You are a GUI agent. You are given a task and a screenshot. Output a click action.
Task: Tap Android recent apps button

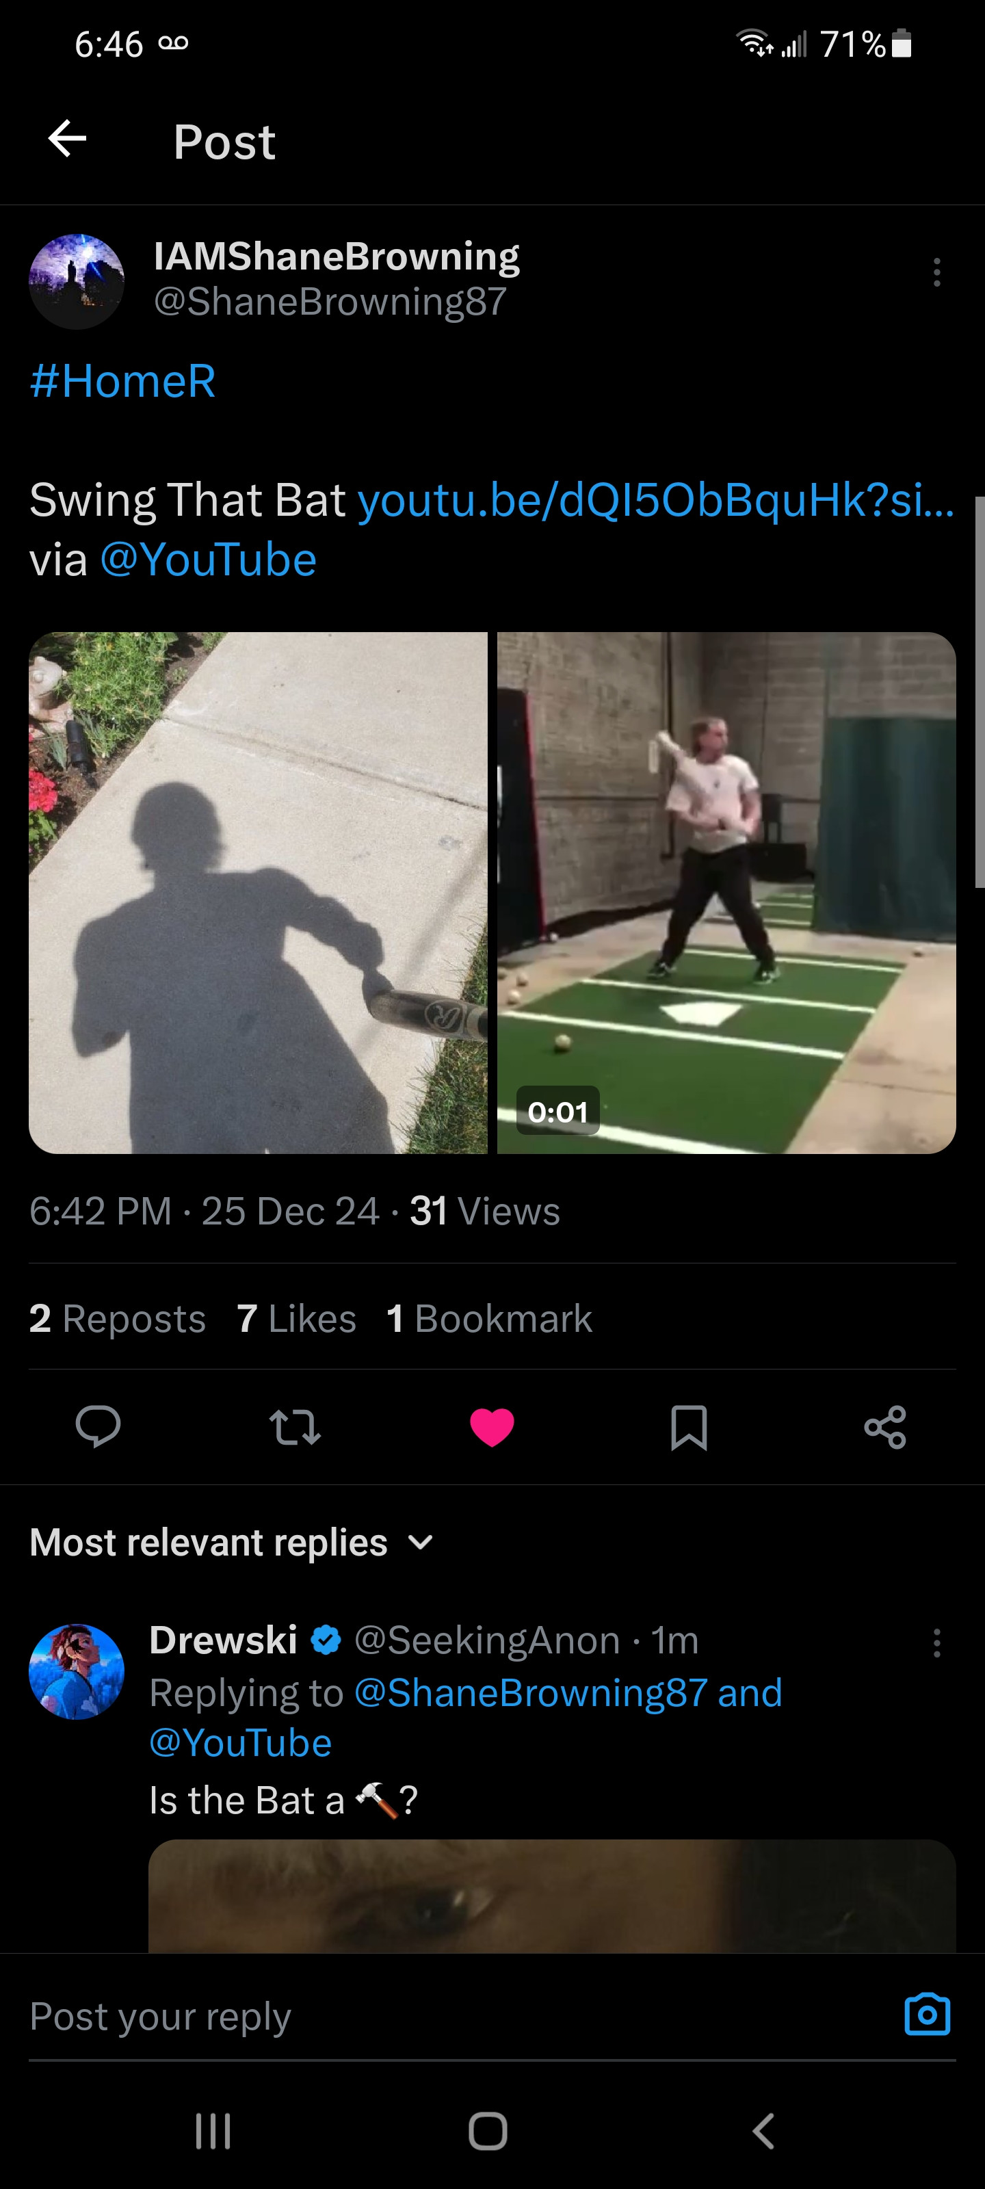[x=213, y=2132]
